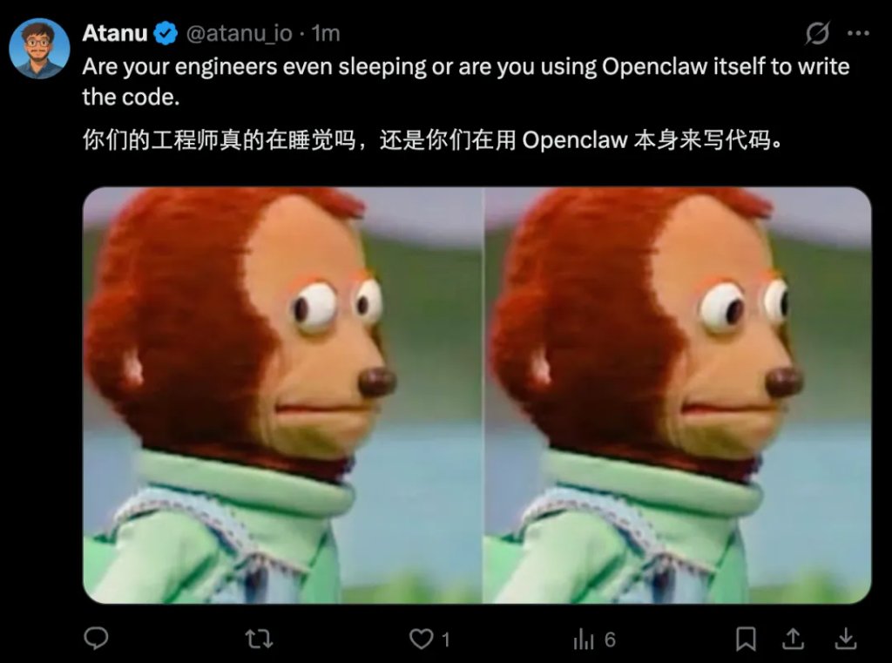Image resolution: width=892 pixels, height=663 pixels.
Task: Open the left monkey puppet image
Action: point(283,395)
